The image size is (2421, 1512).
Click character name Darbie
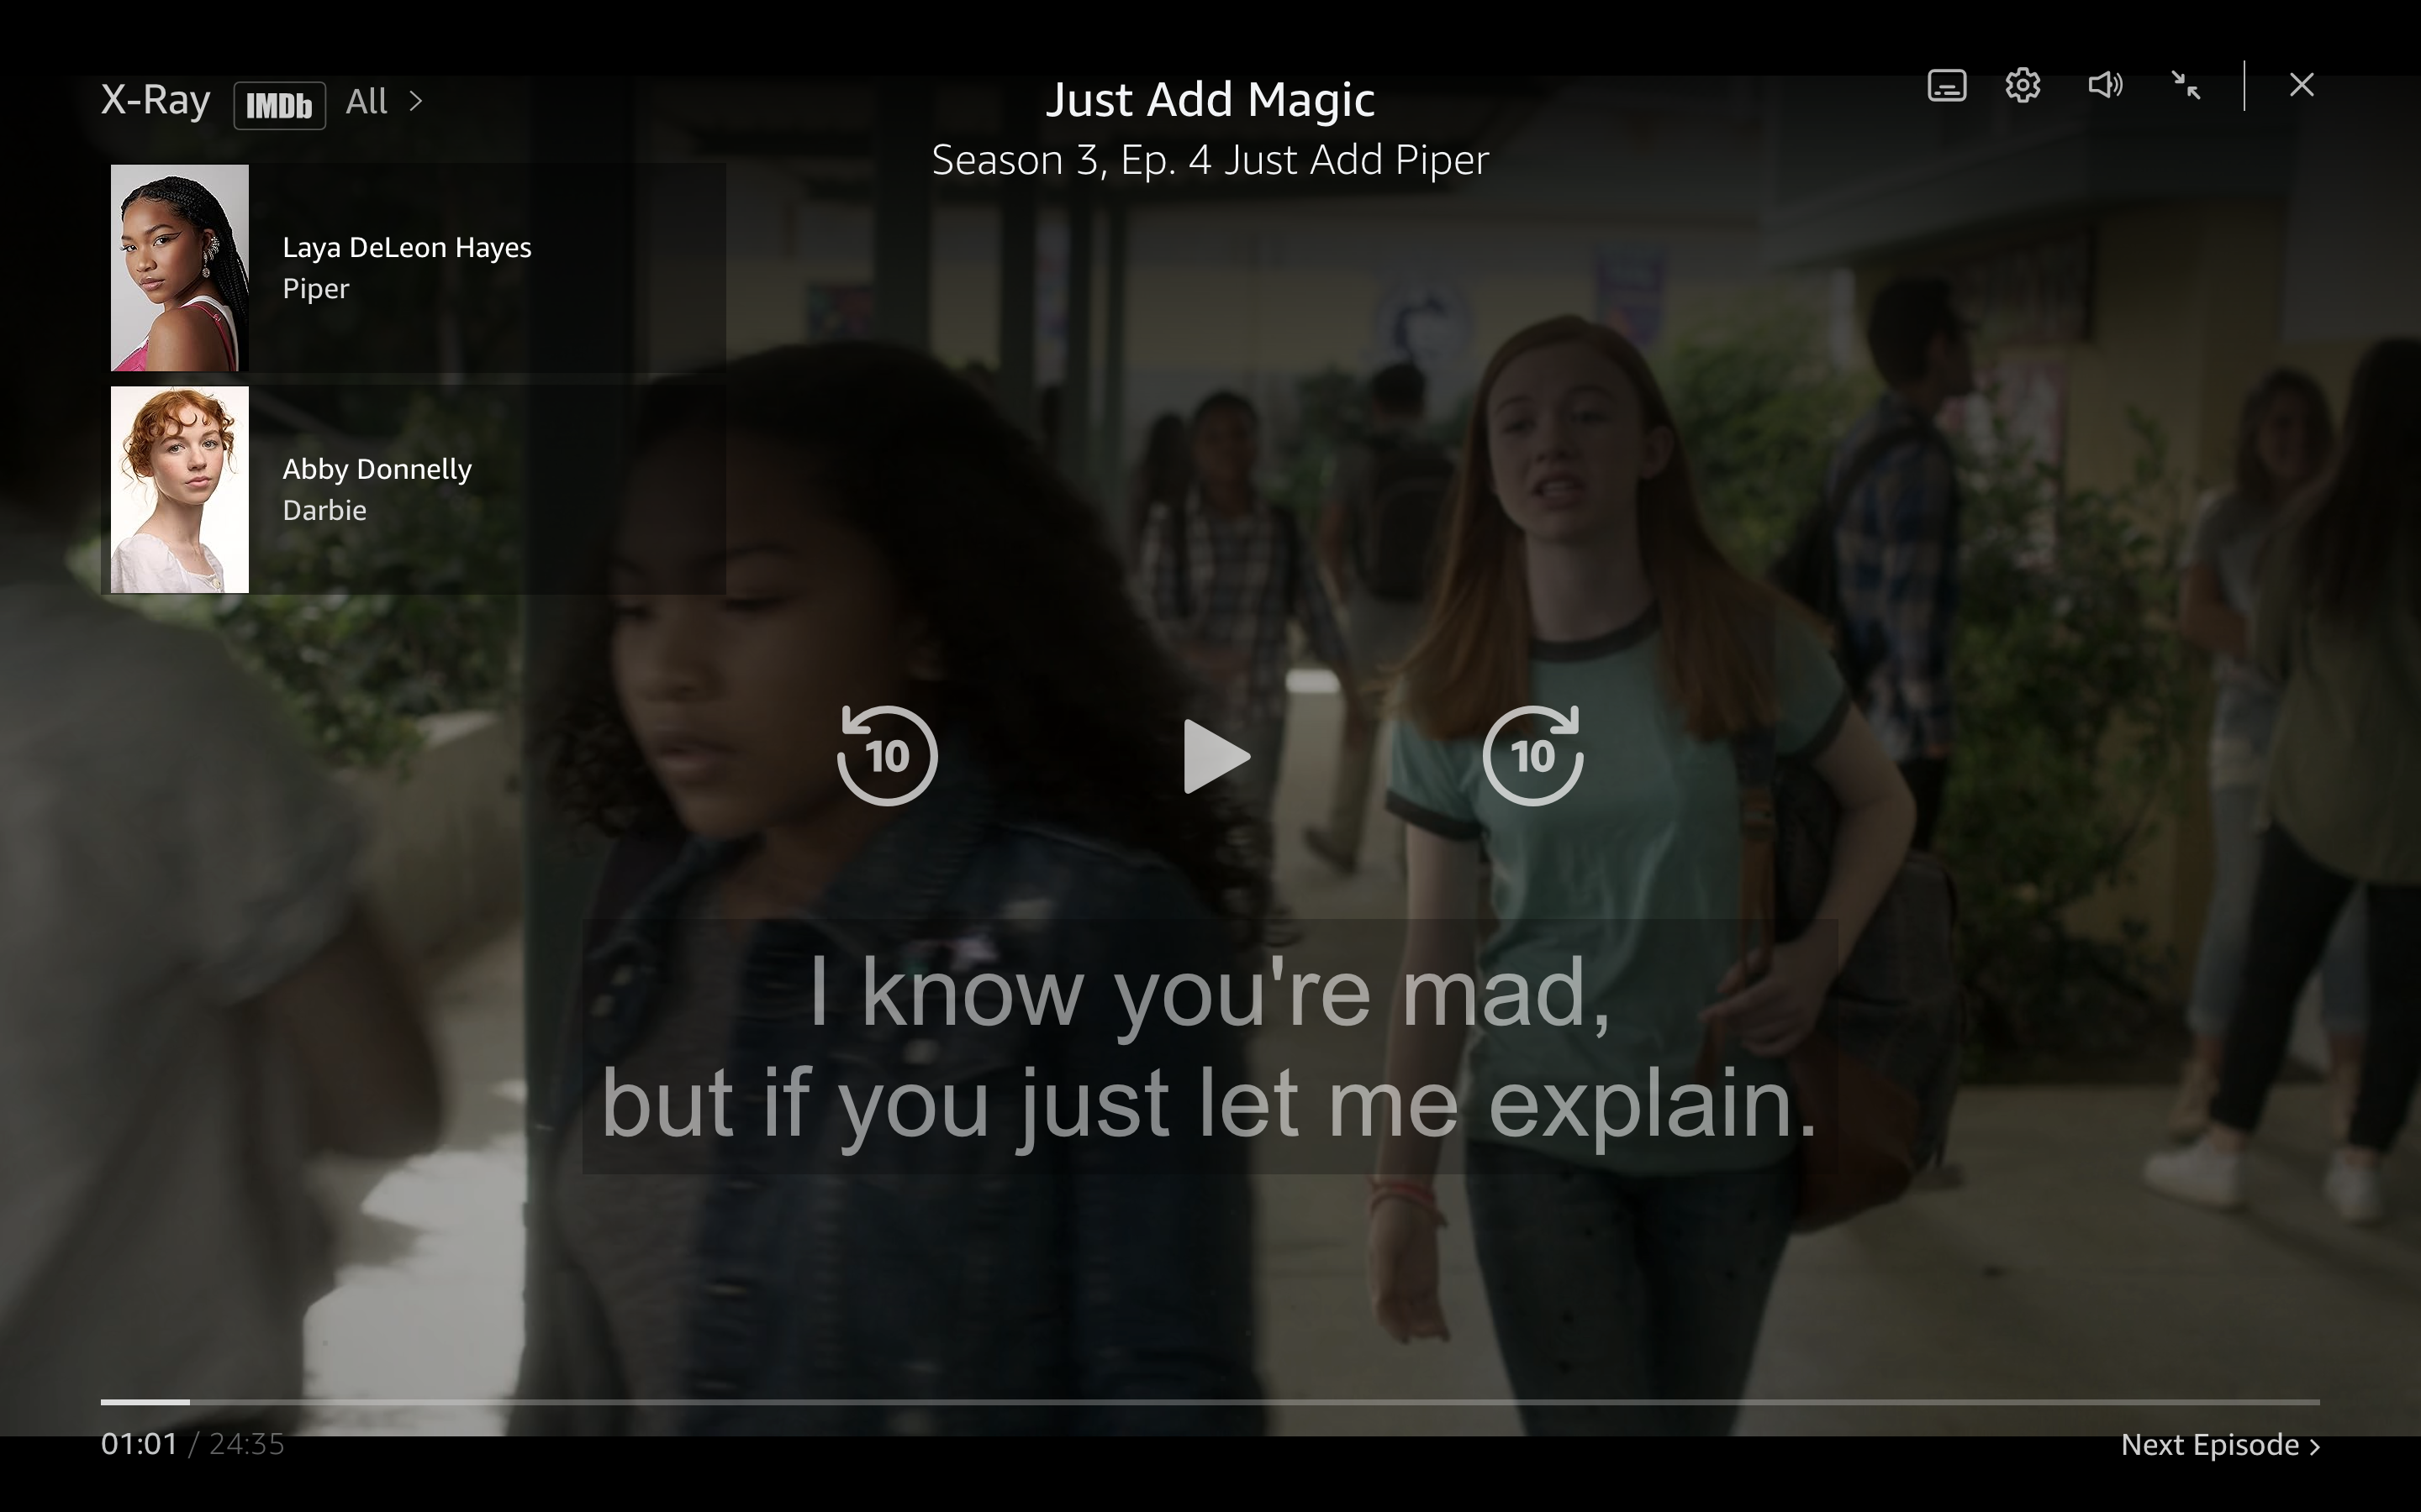[324, 510]
